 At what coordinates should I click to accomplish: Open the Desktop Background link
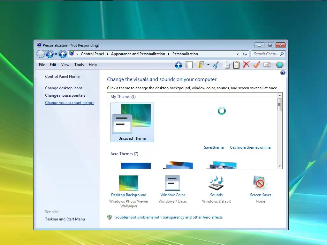[129, 195]
